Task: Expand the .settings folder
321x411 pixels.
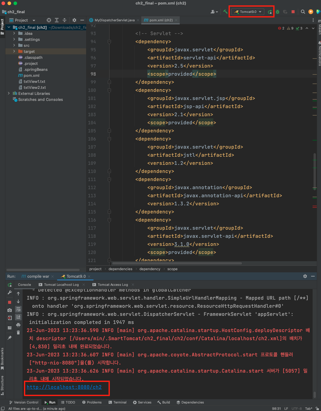Action: (x=14, y=39)
